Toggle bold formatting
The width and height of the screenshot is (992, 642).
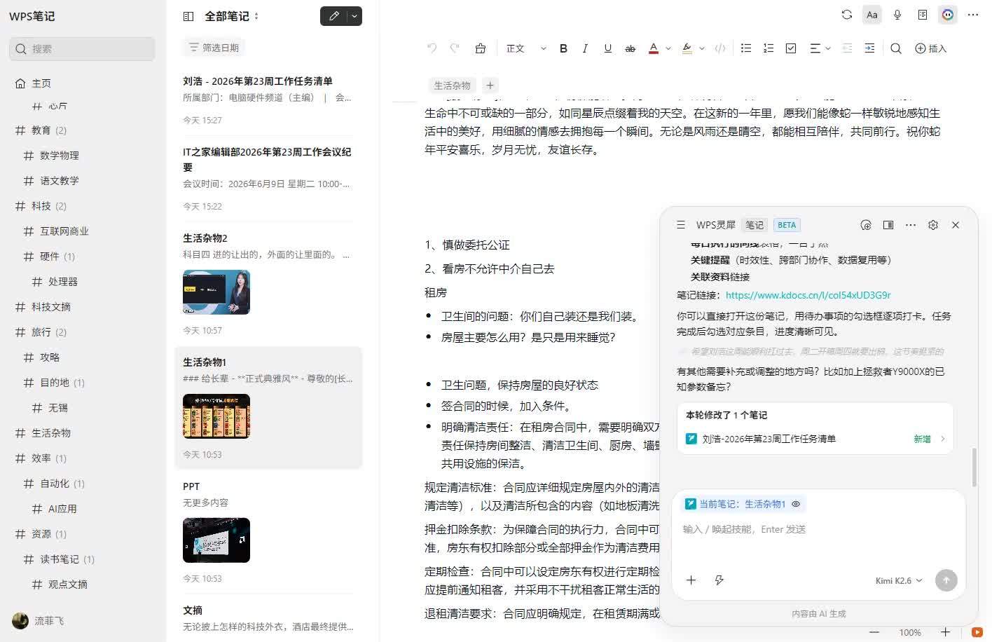(563, 48)
